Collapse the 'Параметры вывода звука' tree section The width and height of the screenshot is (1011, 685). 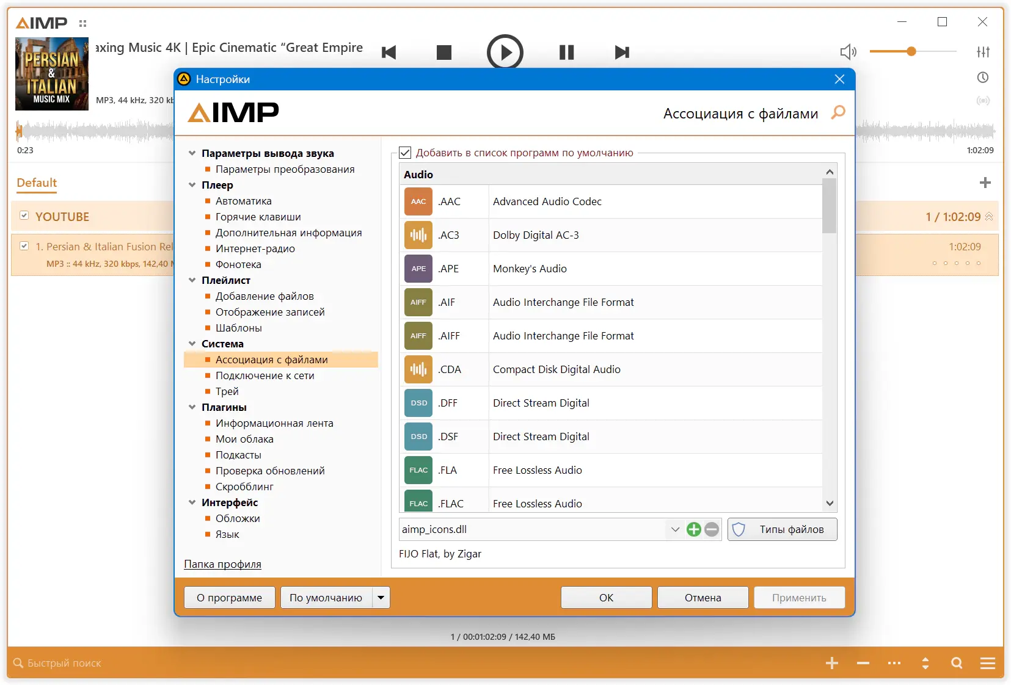pyautogui.click(x=192, y=153)
